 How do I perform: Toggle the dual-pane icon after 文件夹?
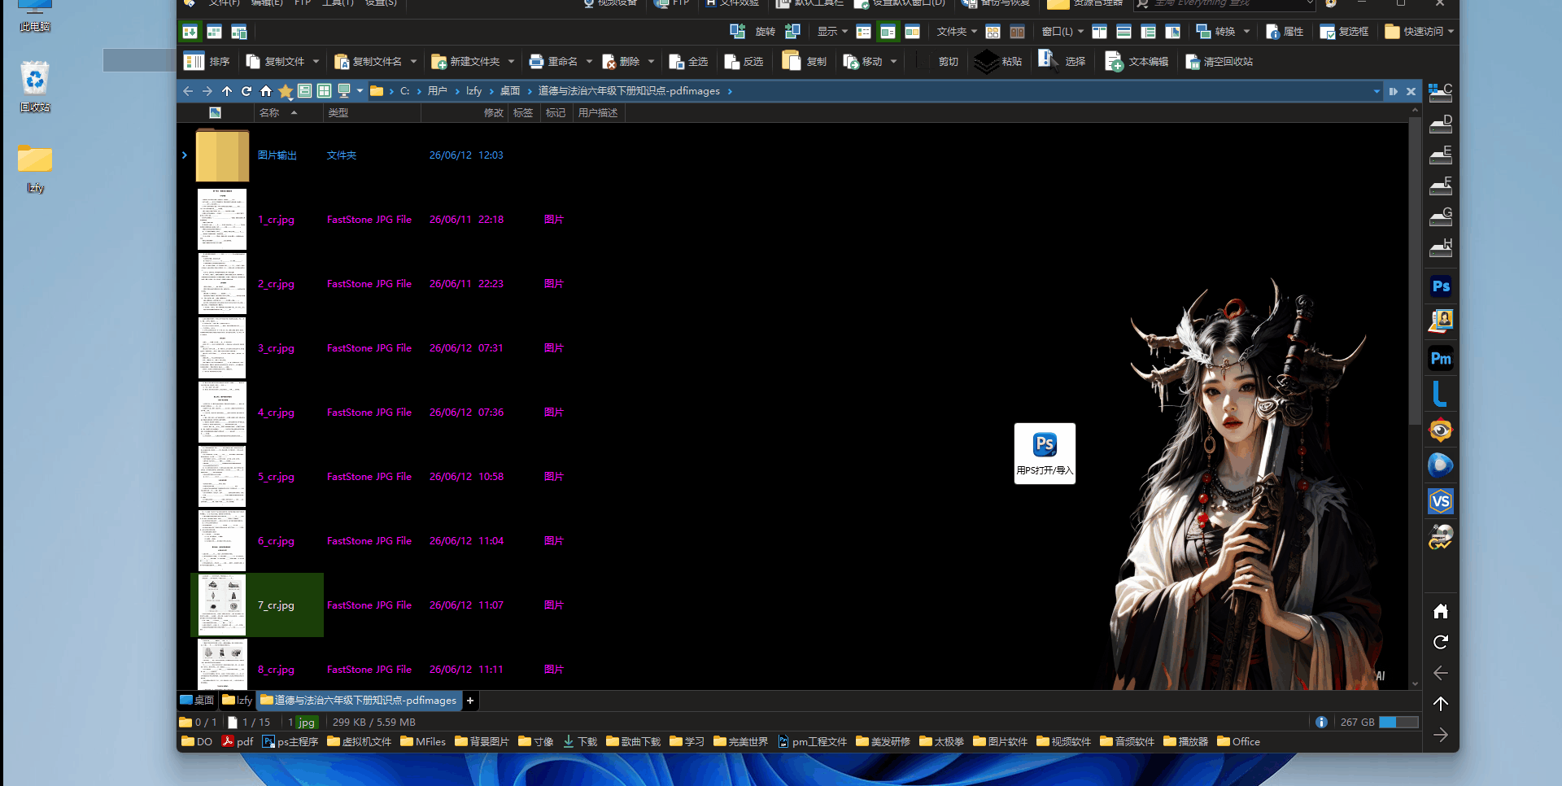(993, 32)
